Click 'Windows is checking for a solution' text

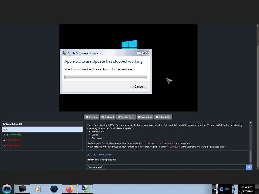[x=99, y=69]
